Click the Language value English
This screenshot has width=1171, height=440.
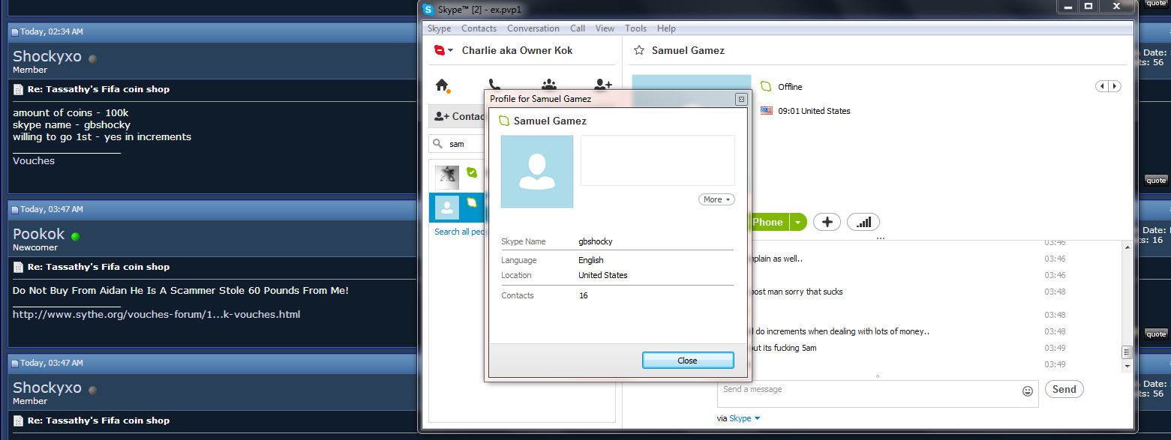point(590,260)
